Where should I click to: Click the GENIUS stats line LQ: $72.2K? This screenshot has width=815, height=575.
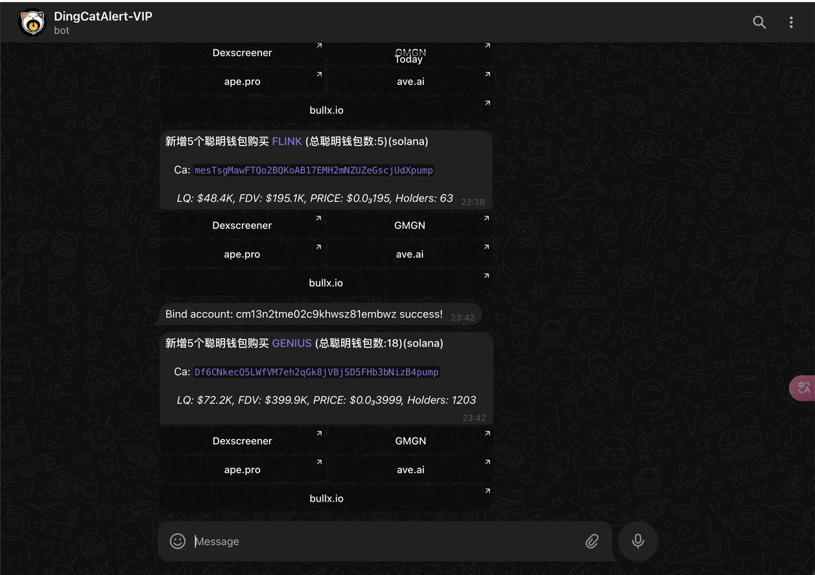point(326,400)
